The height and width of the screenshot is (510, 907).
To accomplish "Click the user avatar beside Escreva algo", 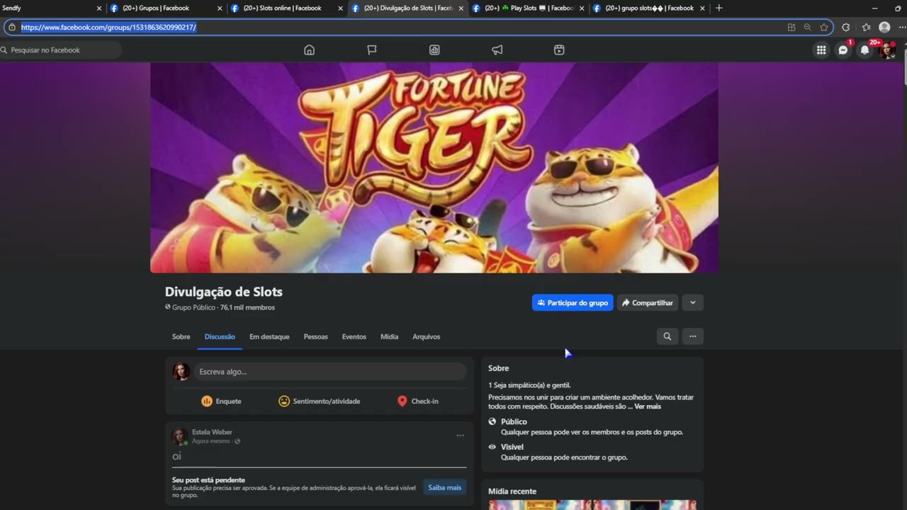I will 181,372.
